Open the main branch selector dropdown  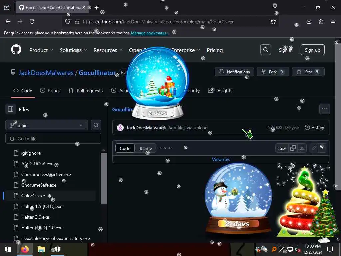coord(47,125)
